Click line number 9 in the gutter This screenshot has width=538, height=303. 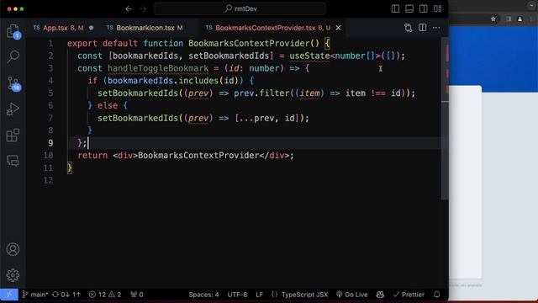[x=50, y=143]
